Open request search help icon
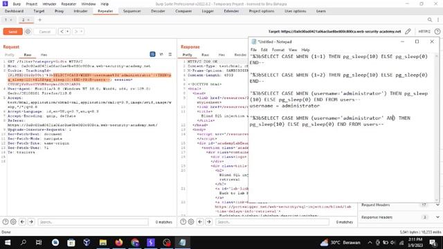Screen dimensions: 443x249 click(x=6, y=222)
